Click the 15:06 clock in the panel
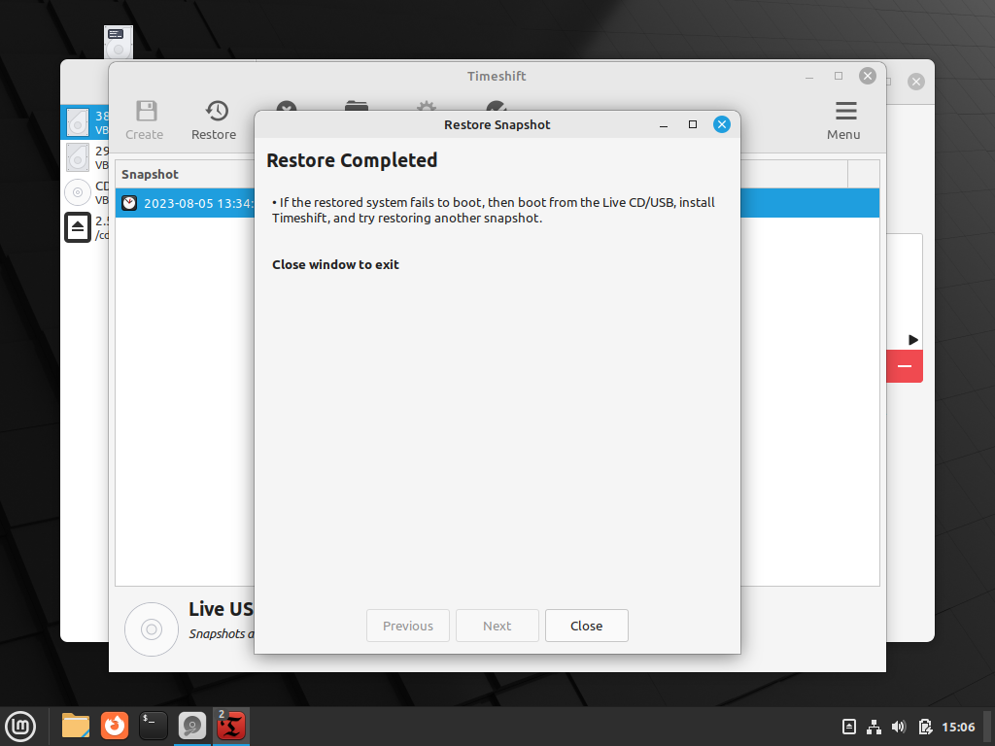 pyautogui.click(x=958, y=727)
